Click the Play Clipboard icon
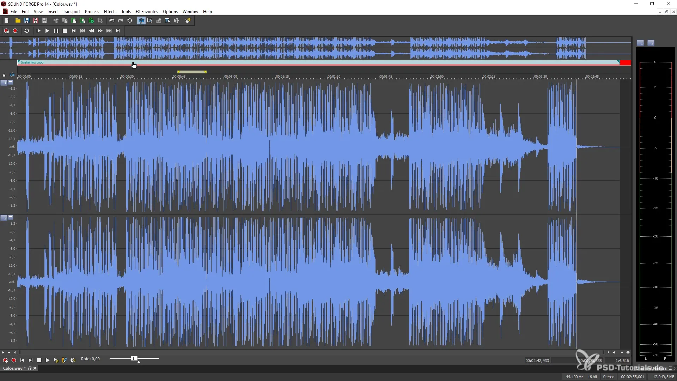This screenshot has height=381, width=677. point(91,20)
